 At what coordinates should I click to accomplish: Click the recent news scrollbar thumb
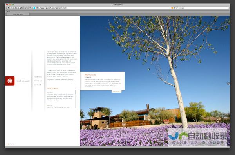click(76, 92)
